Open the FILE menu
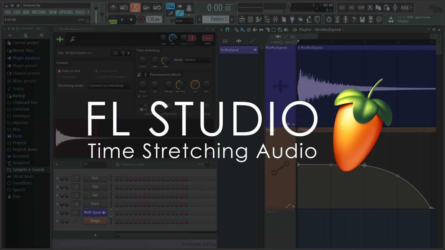The height and width of the screenshot is (250, 445). [x=8, y=12]
